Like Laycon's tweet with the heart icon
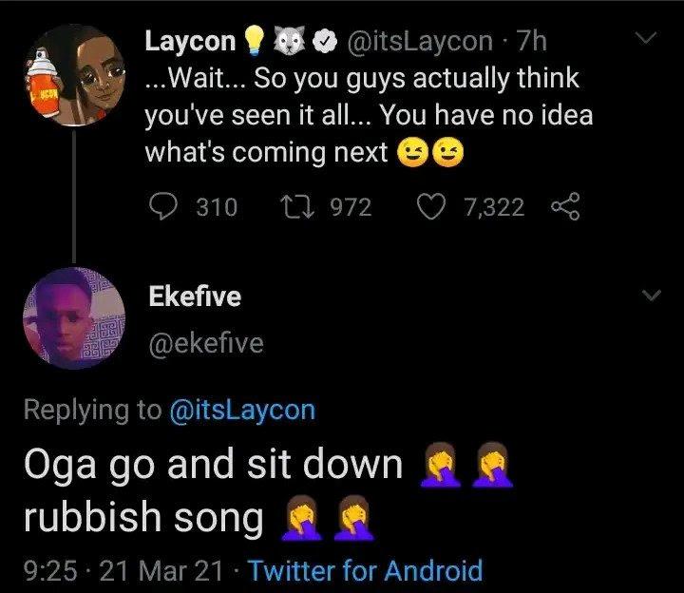Image resolution: width=684 pixels, height=593 pixels. (x=435, y=206)
